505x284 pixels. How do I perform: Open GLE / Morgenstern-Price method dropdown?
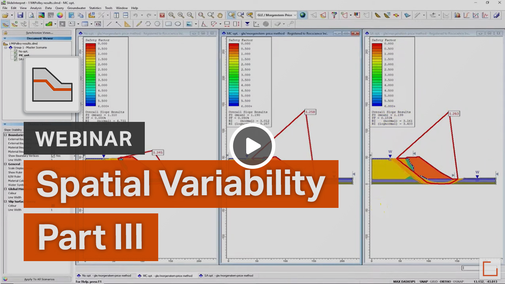tap(277, 15)
